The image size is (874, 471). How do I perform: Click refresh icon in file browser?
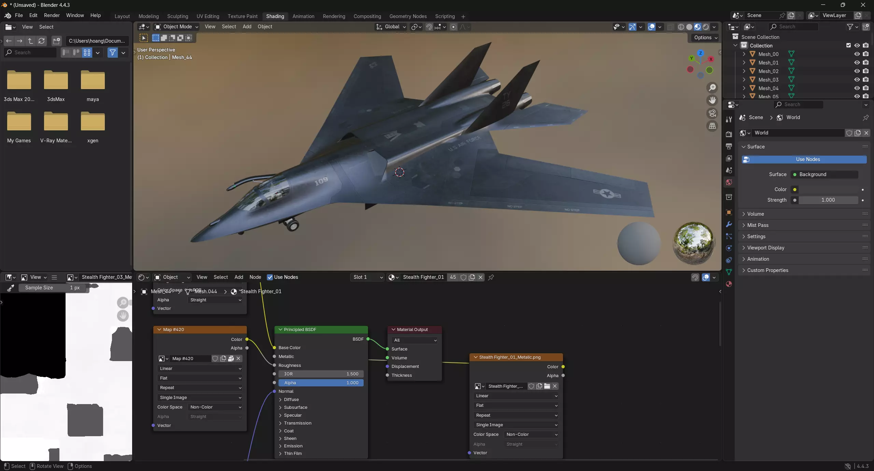click(41, 41)
